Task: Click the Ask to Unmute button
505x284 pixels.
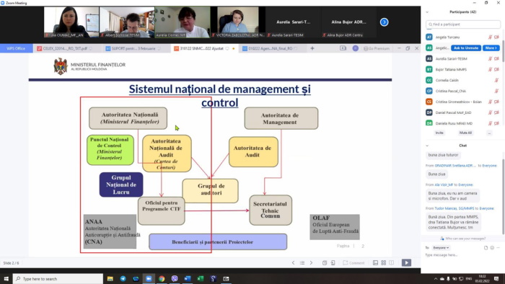Action: coord(466,48)
